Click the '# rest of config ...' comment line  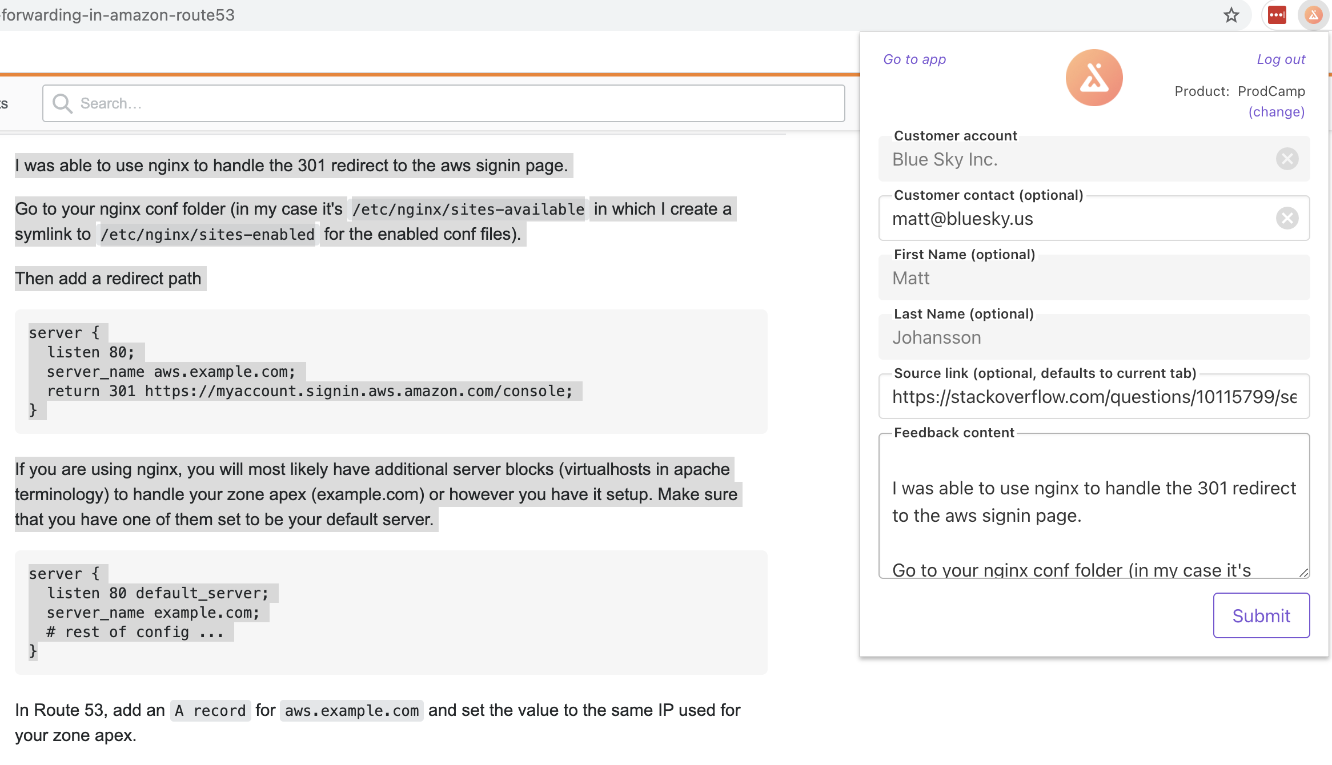135,632
